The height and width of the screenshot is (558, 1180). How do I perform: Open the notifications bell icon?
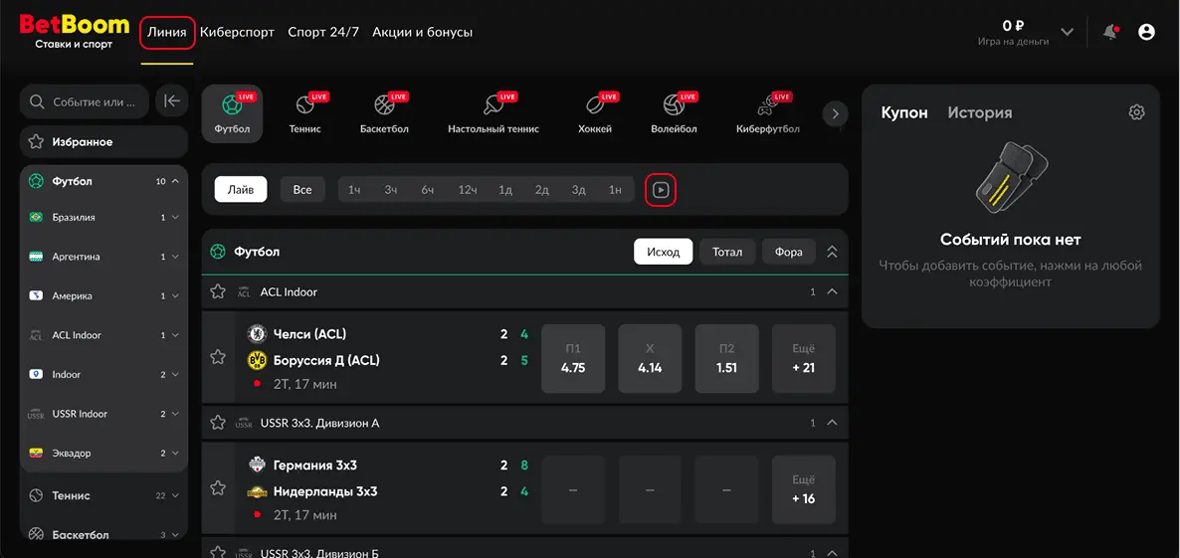coord(1110,32)
